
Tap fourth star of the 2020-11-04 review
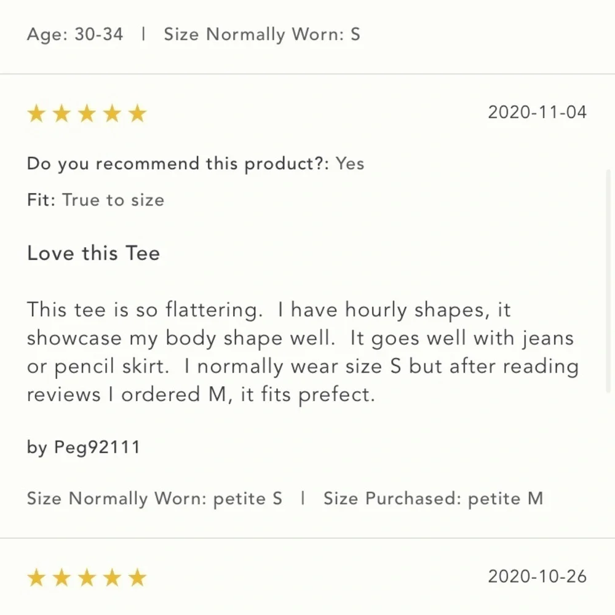click(113, 114)
